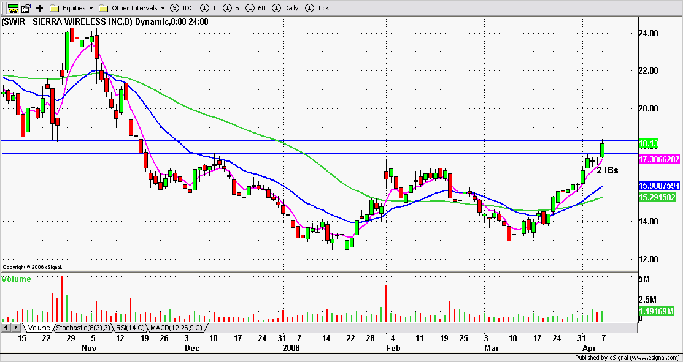Click the Equities folder icon
This screenshot has width=683, height=362.
pyautogui.click(x=55, y=8)
